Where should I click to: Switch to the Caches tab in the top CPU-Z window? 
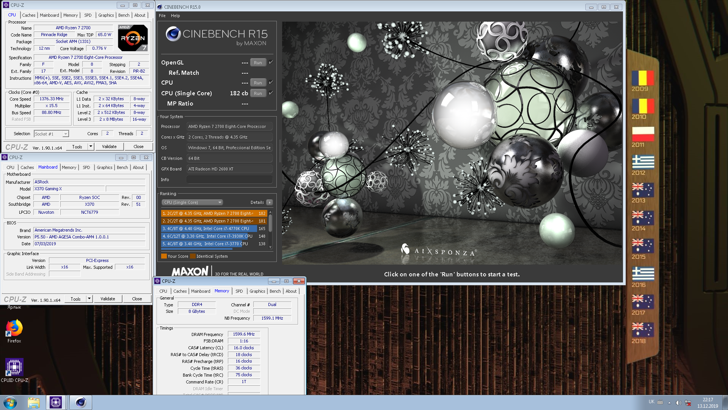(x=28, y=15)
